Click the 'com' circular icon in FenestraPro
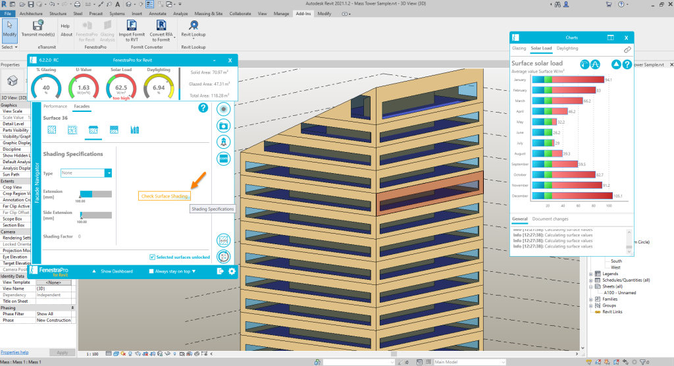The height and width of the screenshot is (366, 674). 224,158
